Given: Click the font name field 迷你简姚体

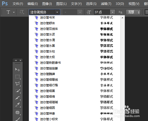Looking at the screenshot, I should [x=42, y=12].
